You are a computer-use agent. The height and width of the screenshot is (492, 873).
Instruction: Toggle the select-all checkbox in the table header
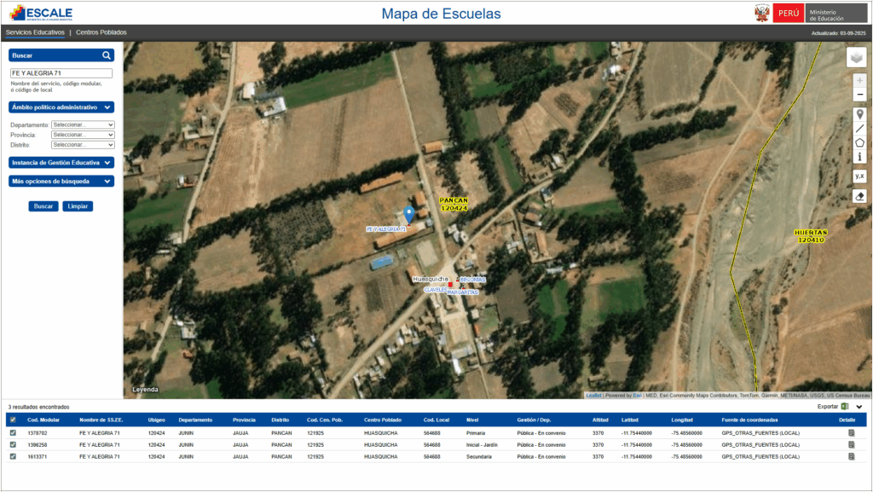point(12,420)
